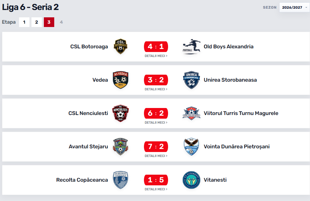Click the 7:2 score badge
The image size is (310, 201).
click(156, 146)
